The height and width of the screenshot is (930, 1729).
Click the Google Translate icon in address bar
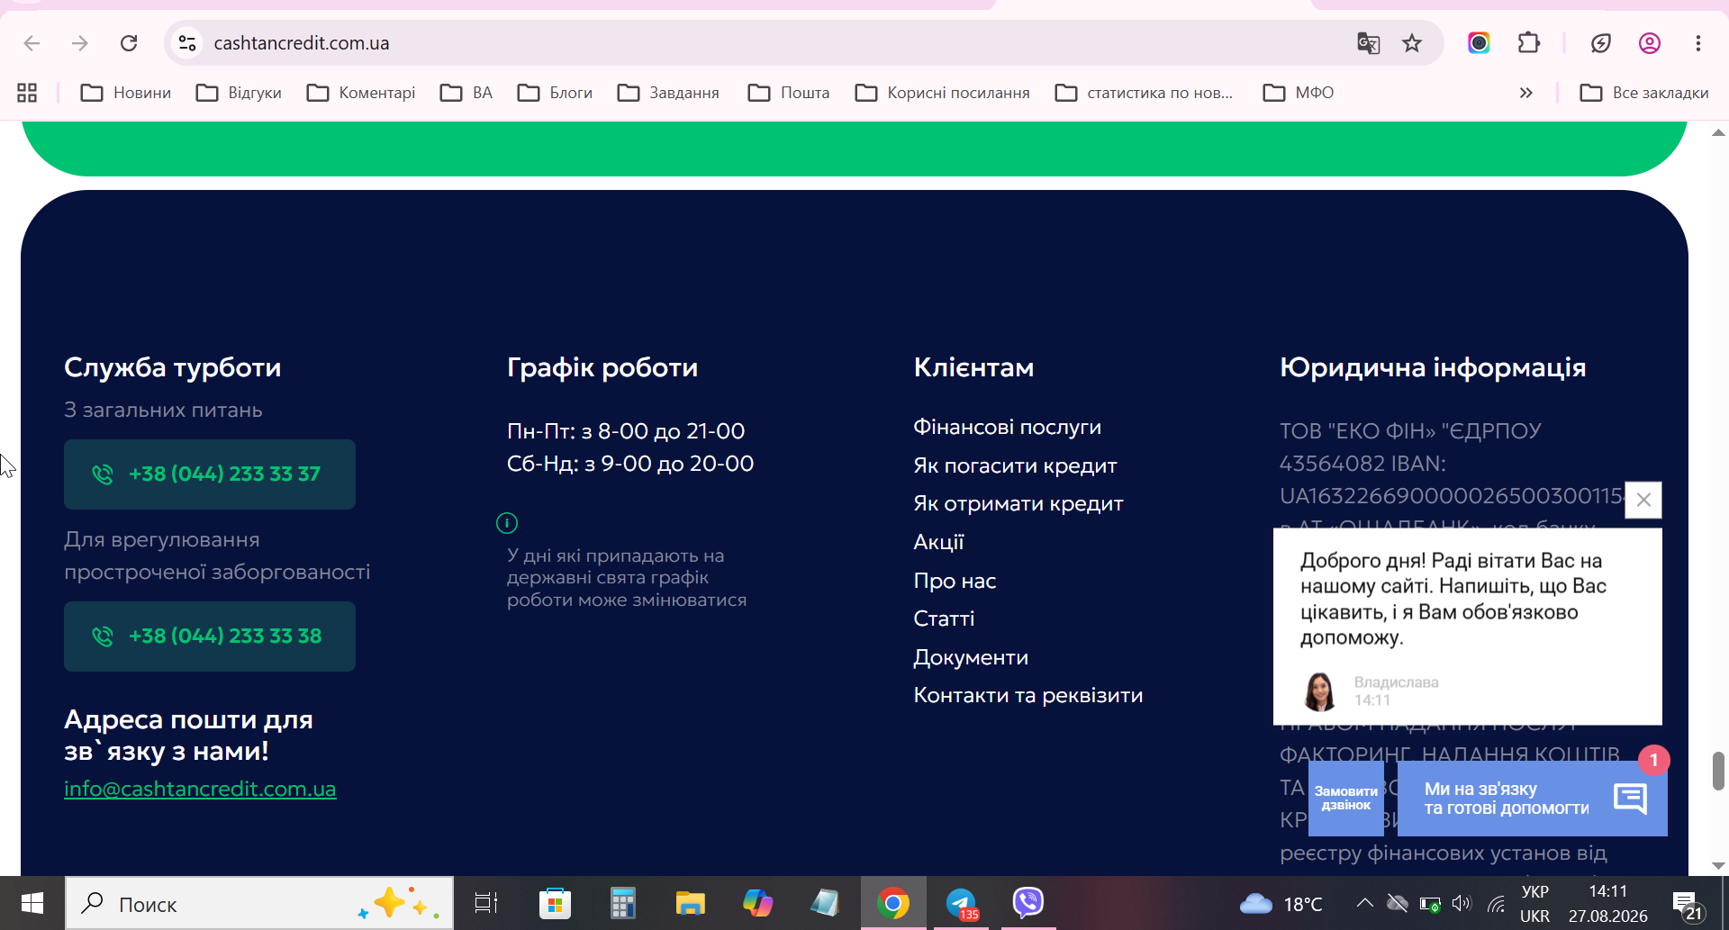point(1368,43)
